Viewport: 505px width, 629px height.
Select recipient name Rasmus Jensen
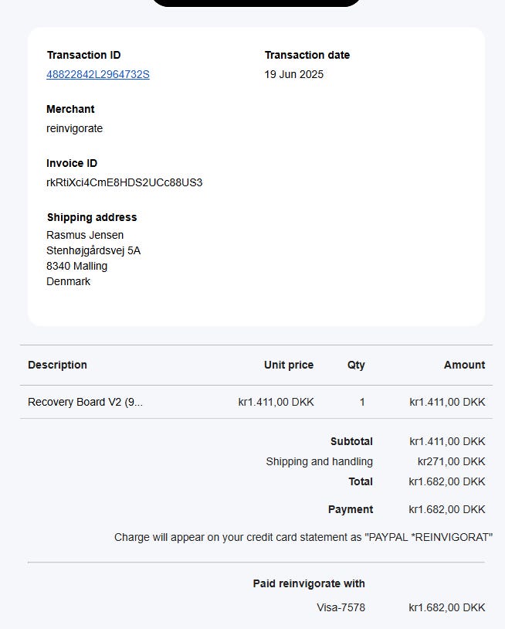click(85, 235)
